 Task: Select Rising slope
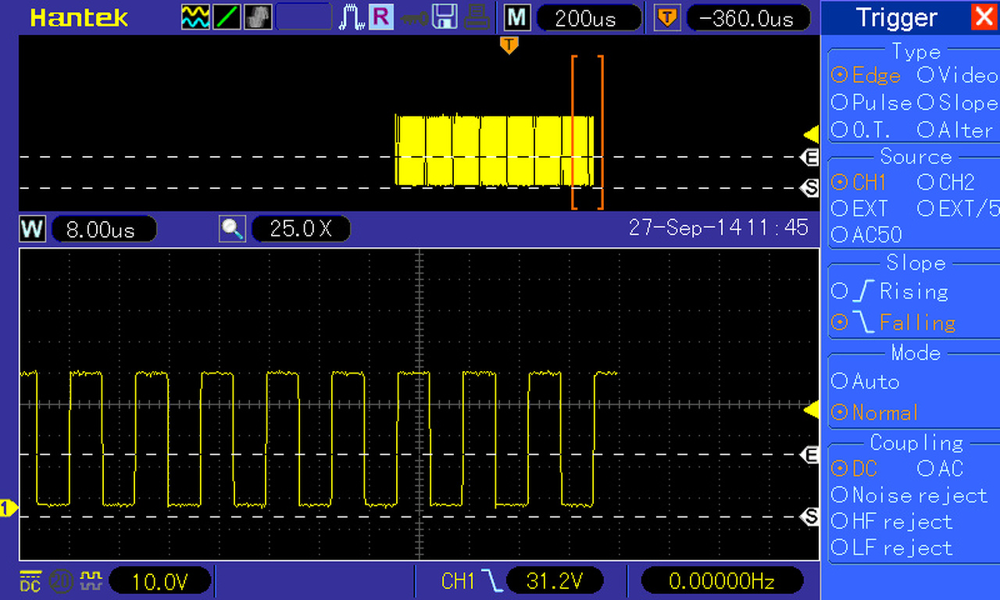click(x=890, y=291)
